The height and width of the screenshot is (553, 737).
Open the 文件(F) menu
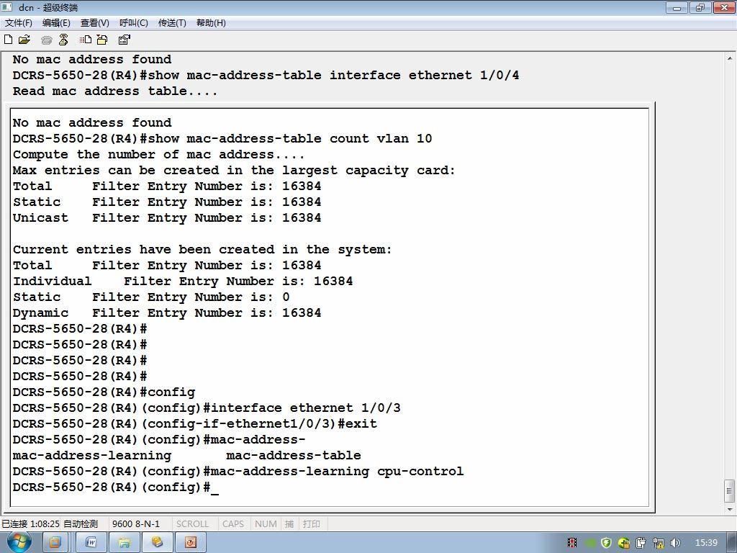click(x=18, y=22)
